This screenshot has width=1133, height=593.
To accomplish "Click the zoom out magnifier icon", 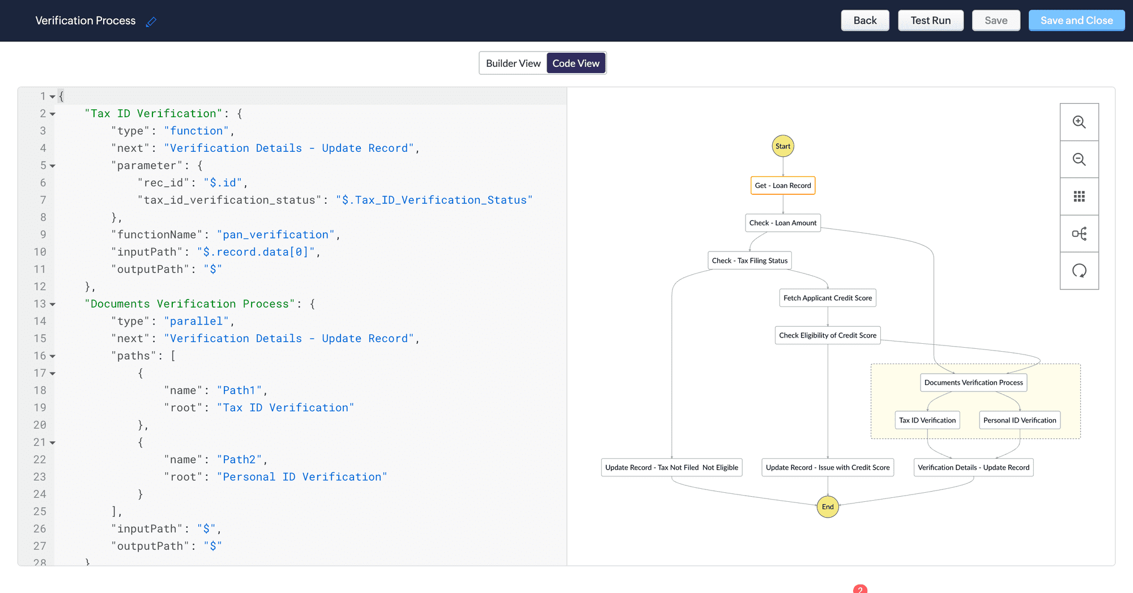I will (x=1079, y=160).
